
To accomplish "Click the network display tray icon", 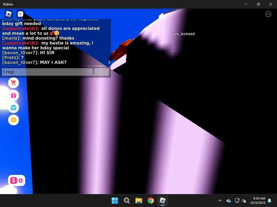I will click(237, 201).
